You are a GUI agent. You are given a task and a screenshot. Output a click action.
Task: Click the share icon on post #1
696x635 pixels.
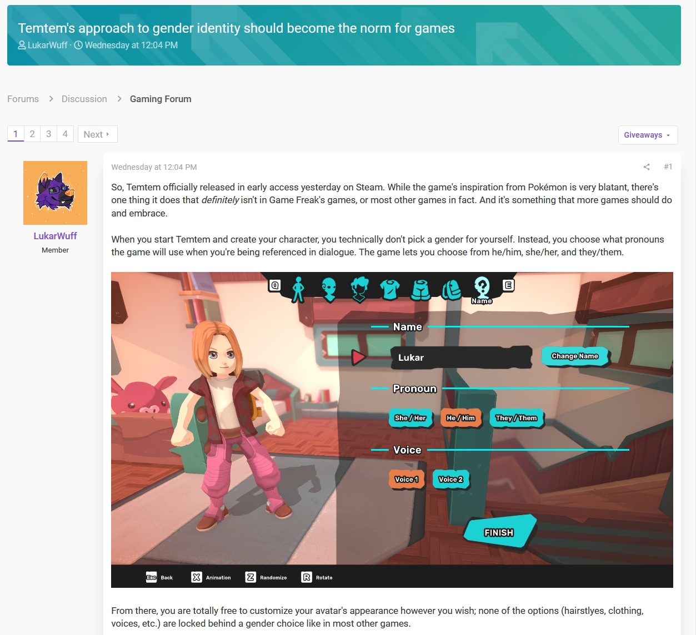[647, 167]
